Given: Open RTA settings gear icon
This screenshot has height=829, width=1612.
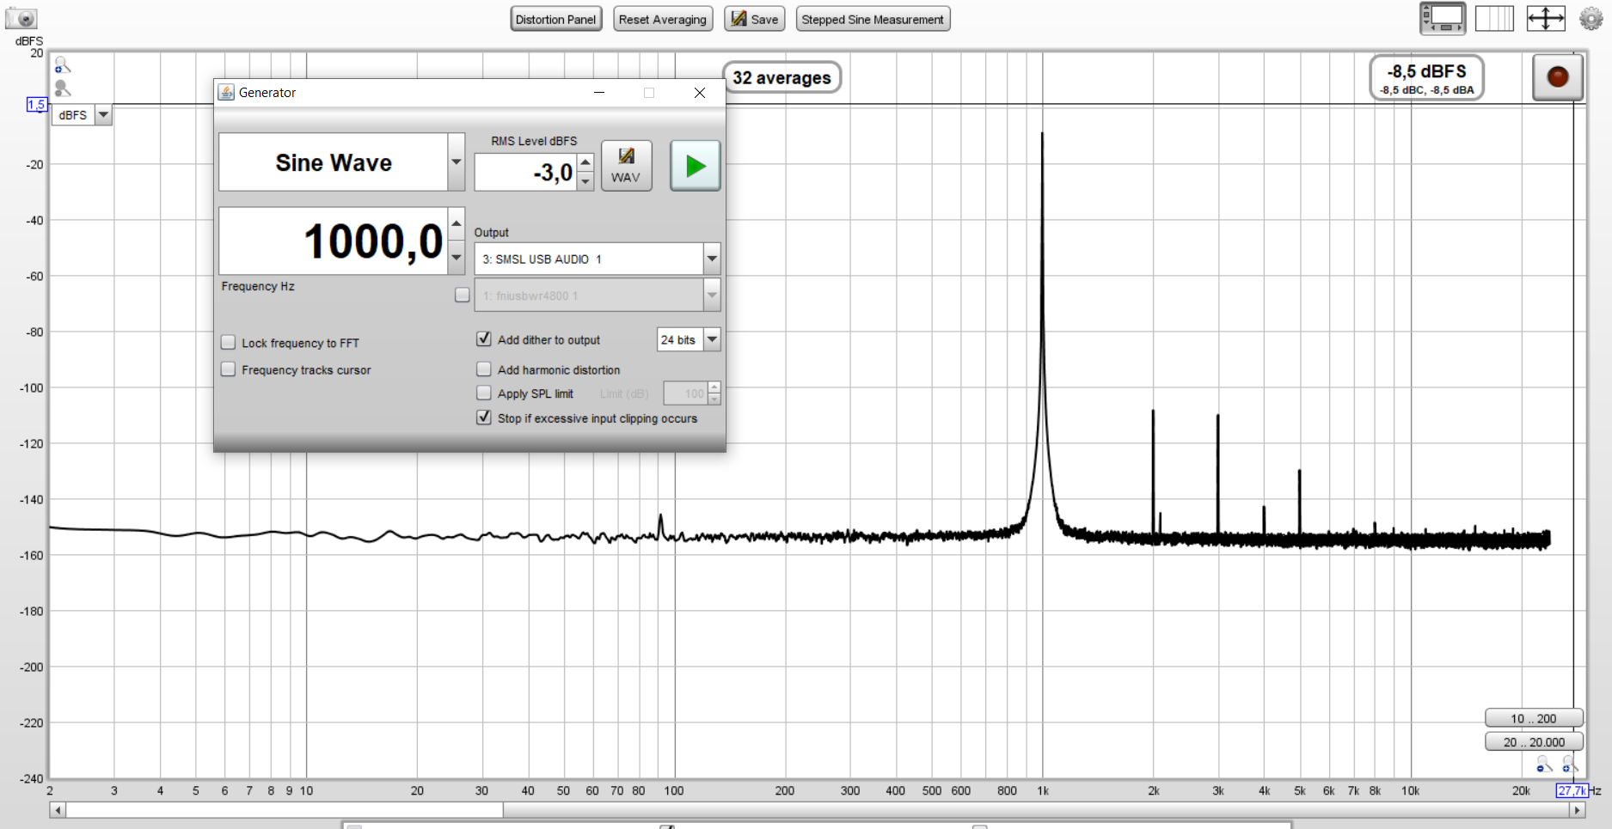Looking at the screenshot, I should [x=1591, y=19].
